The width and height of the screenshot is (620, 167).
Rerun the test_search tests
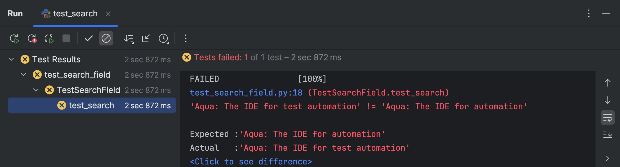tap(15, 38)
